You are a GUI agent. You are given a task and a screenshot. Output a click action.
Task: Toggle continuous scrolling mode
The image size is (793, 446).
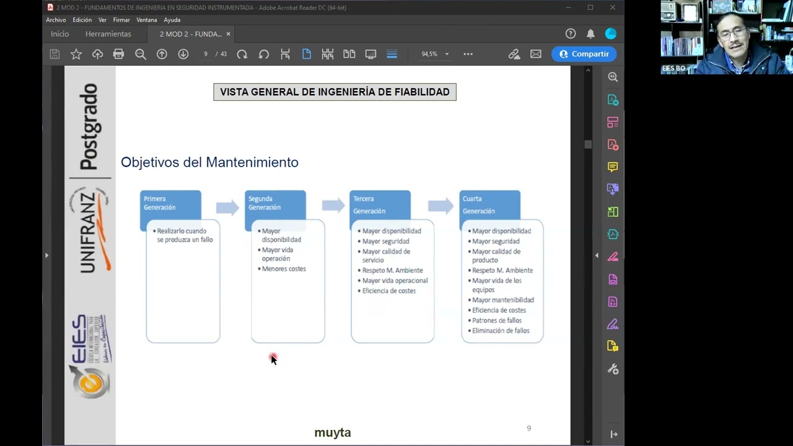coord(392,54)
